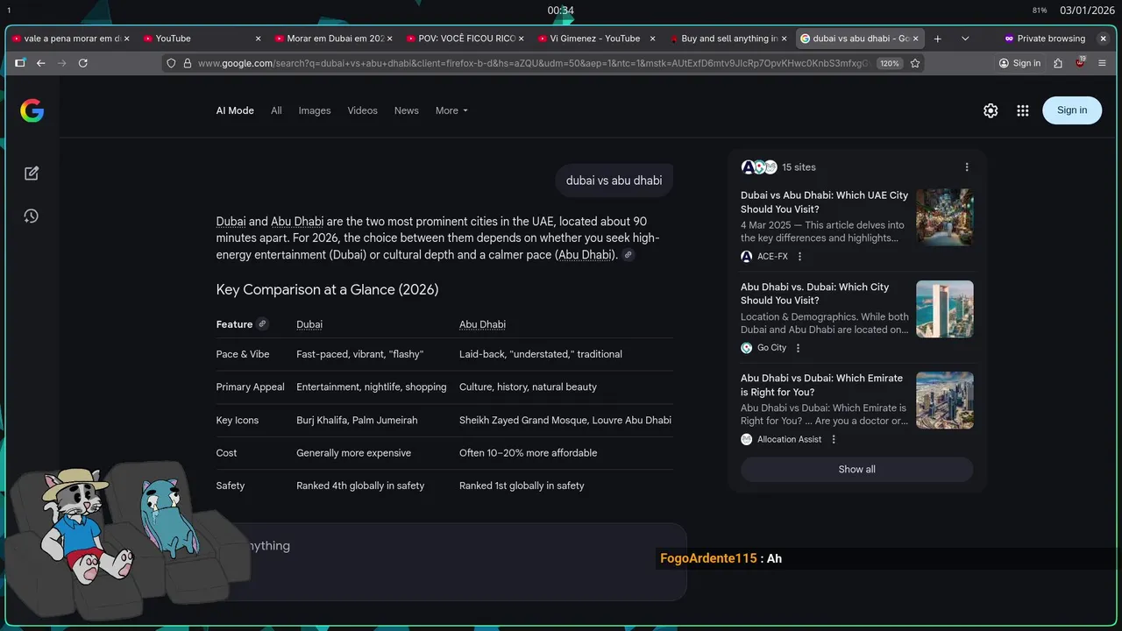
Task: Click link icon after the intro paragraph
Action: [628, 255]
